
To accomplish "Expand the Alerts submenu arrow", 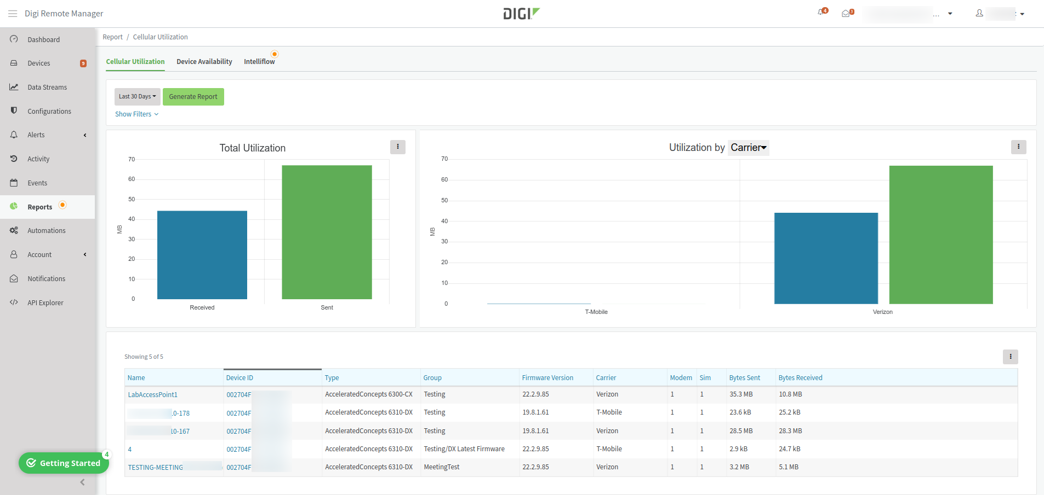I will click(x=85, y=135).
